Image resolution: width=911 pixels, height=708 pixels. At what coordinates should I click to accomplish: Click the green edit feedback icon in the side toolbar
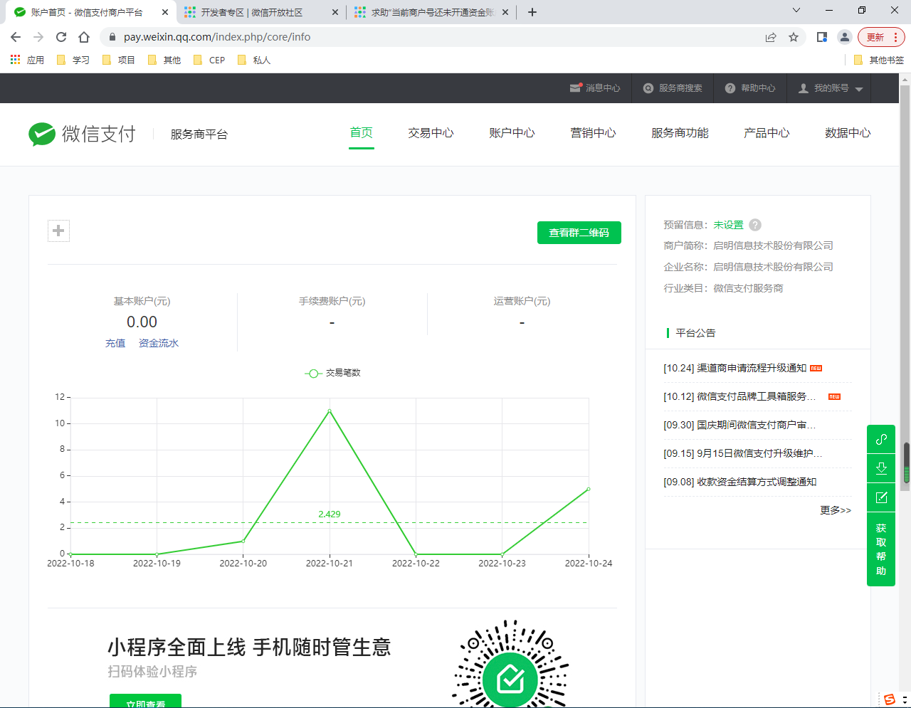point(881,497)
